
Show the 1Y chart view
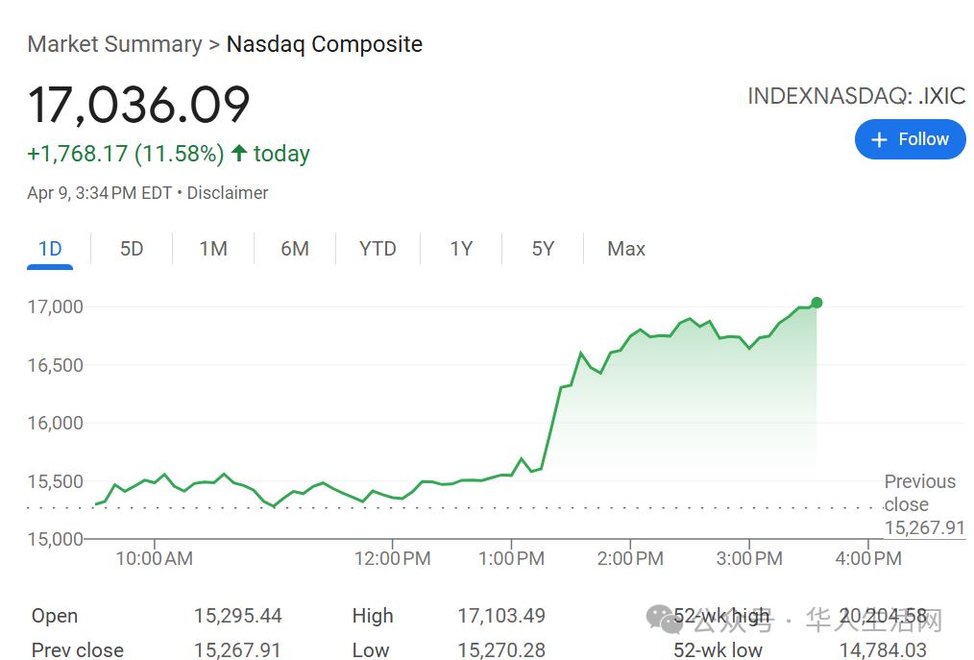(x=461, y=249)
